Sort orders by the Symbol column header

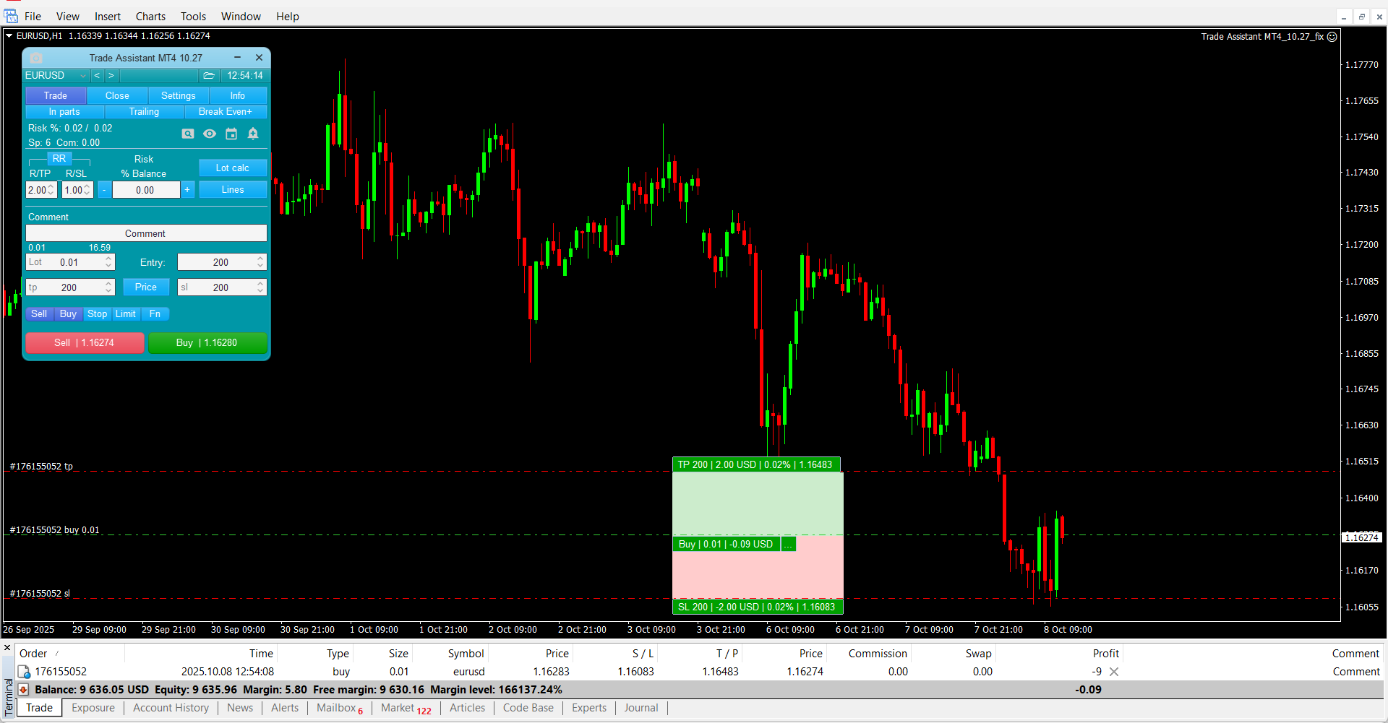[x=466, y=654]
